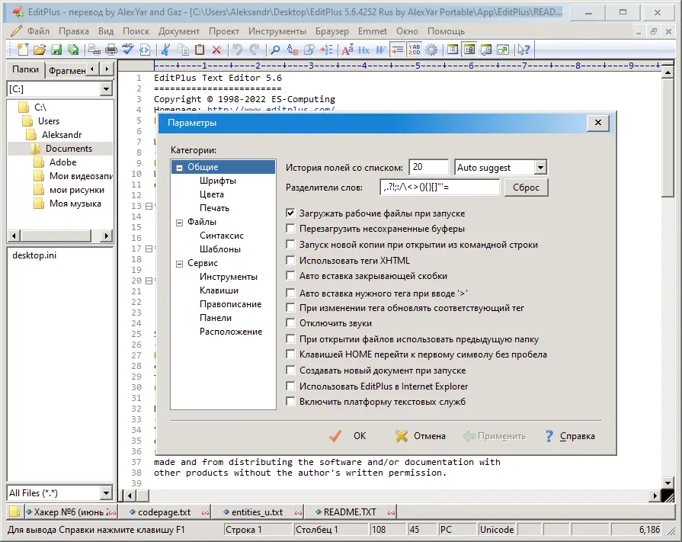Viewport: 682px width, 542px height.
Task: Click the Copy pages icon
Action: [183, 50]
